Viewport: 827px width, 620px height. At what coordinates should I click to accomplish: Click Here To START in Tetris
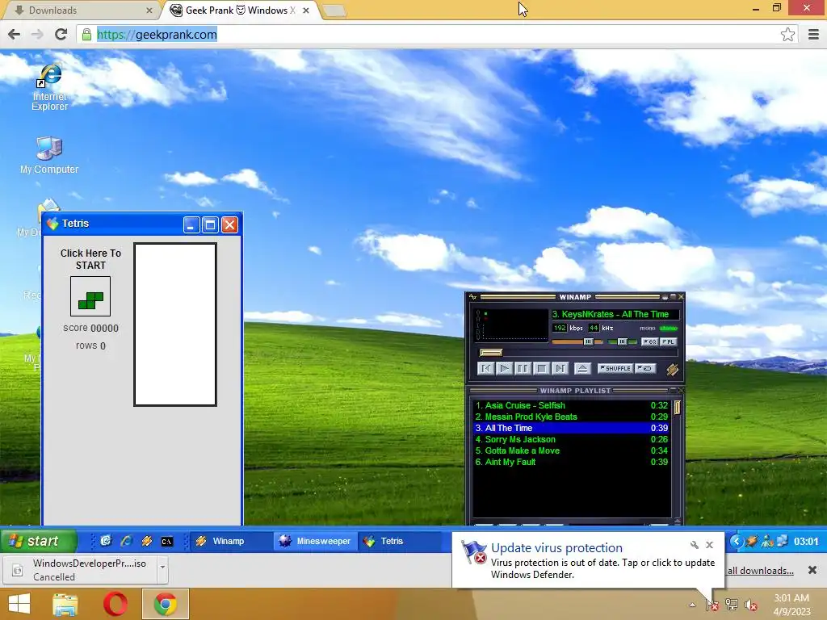pos(90,259)
